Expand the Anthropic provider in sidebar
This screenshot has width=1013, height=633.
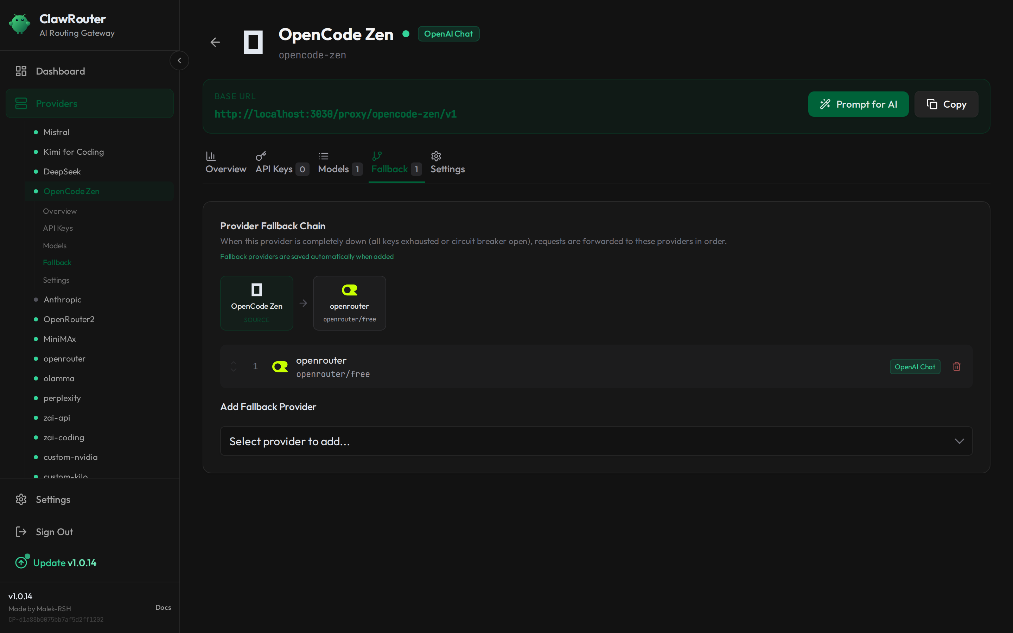point(62,300)
